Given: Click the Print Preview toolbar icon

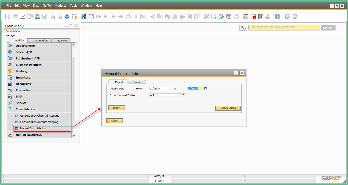Looking at the screenshot, I should point(8,17).
